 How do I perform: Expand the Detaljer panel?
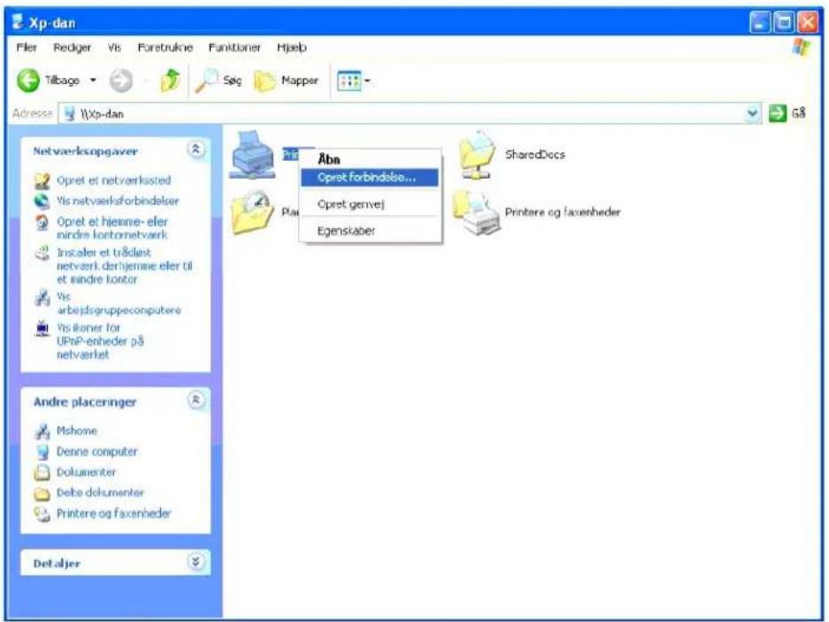tap(196, 562)
